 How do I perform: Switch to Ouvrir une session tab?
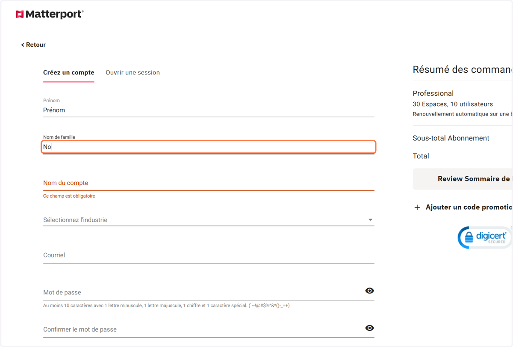pos(133,72)
